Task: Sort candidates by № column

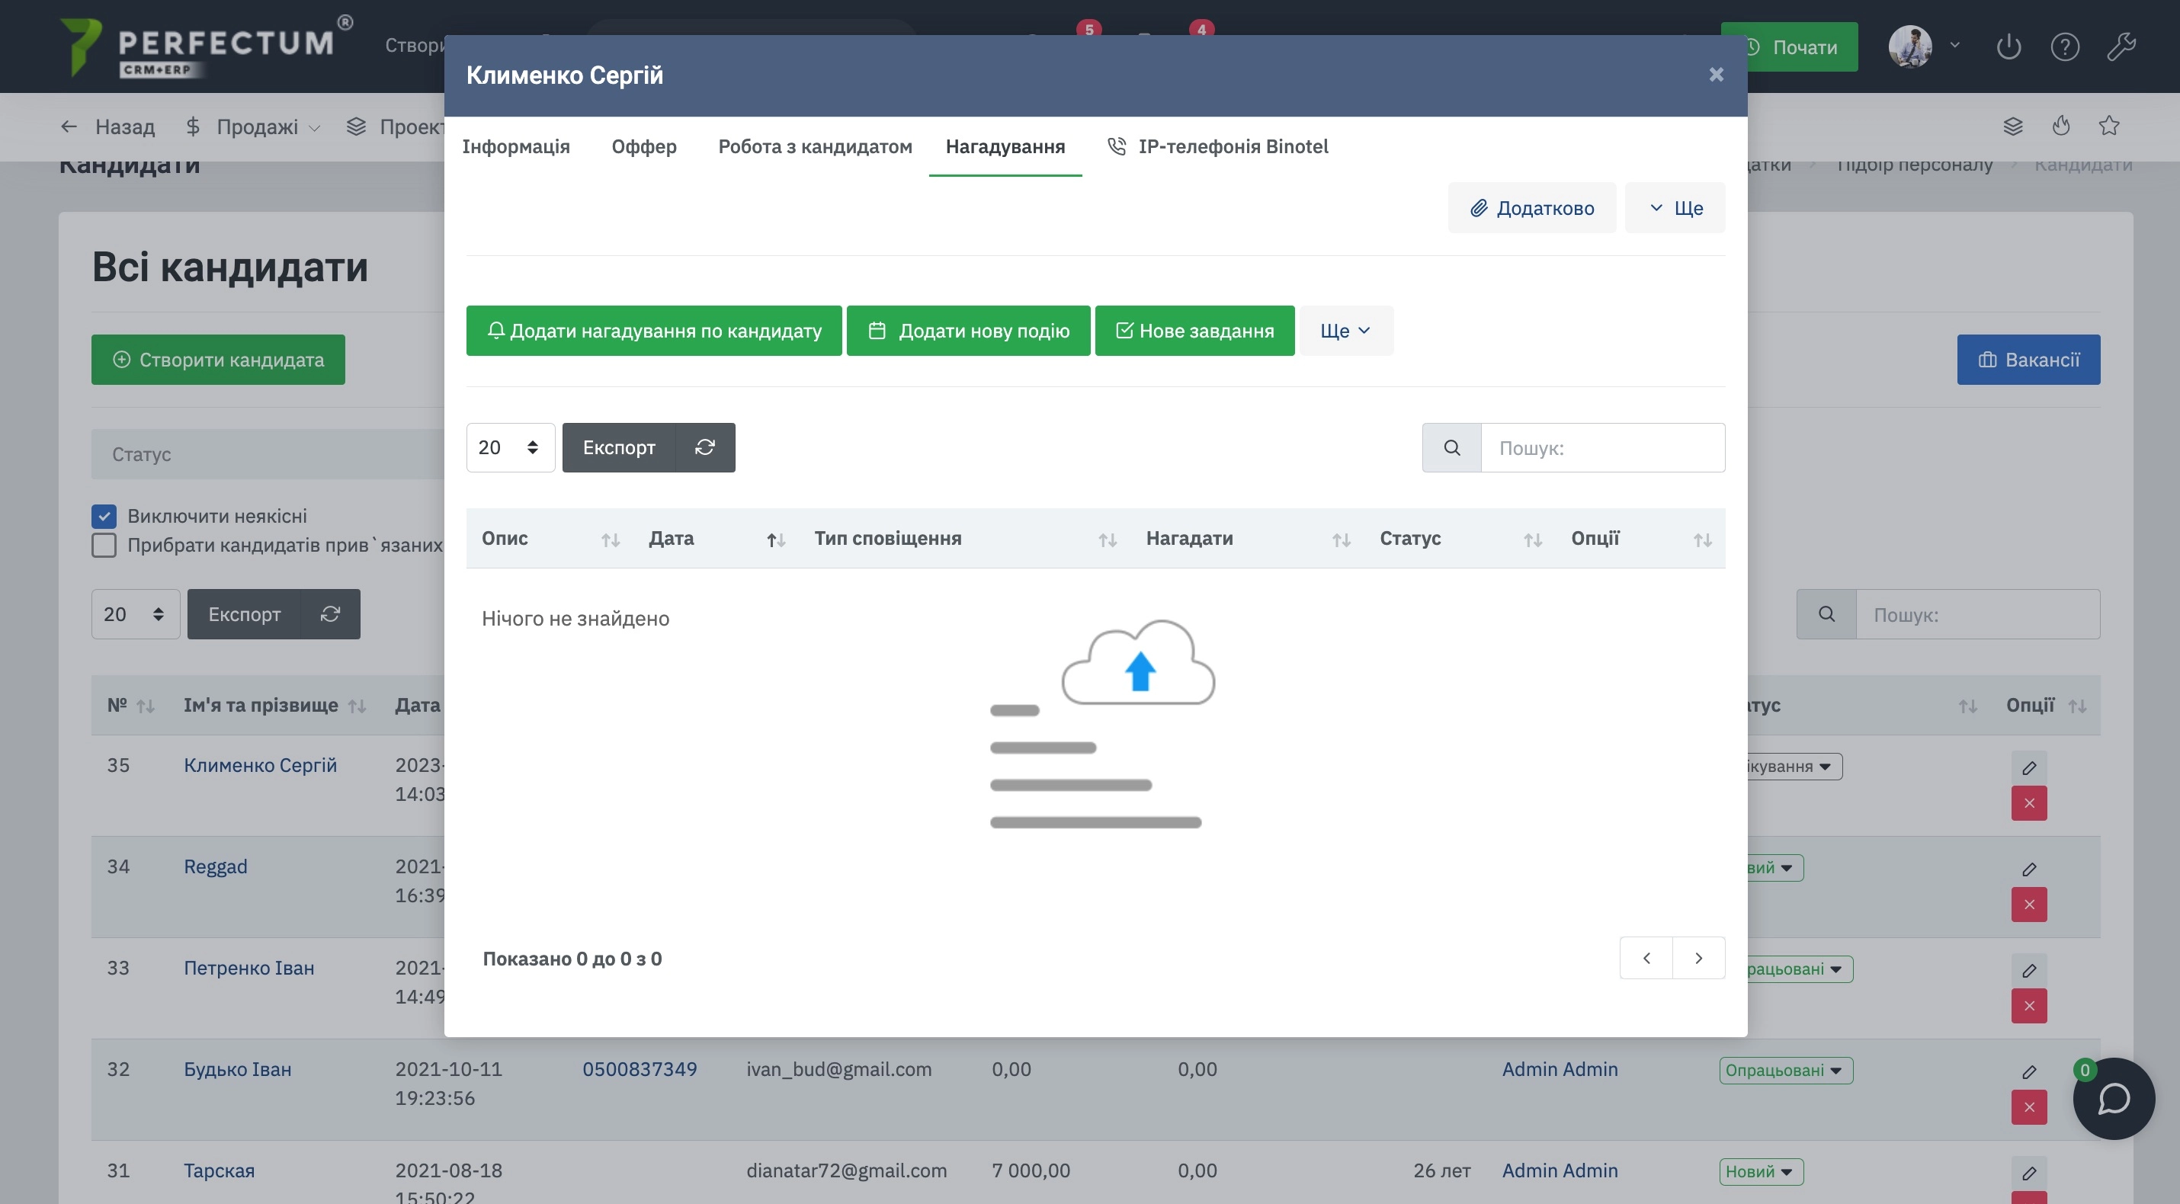Action: [x=130, y=705]
